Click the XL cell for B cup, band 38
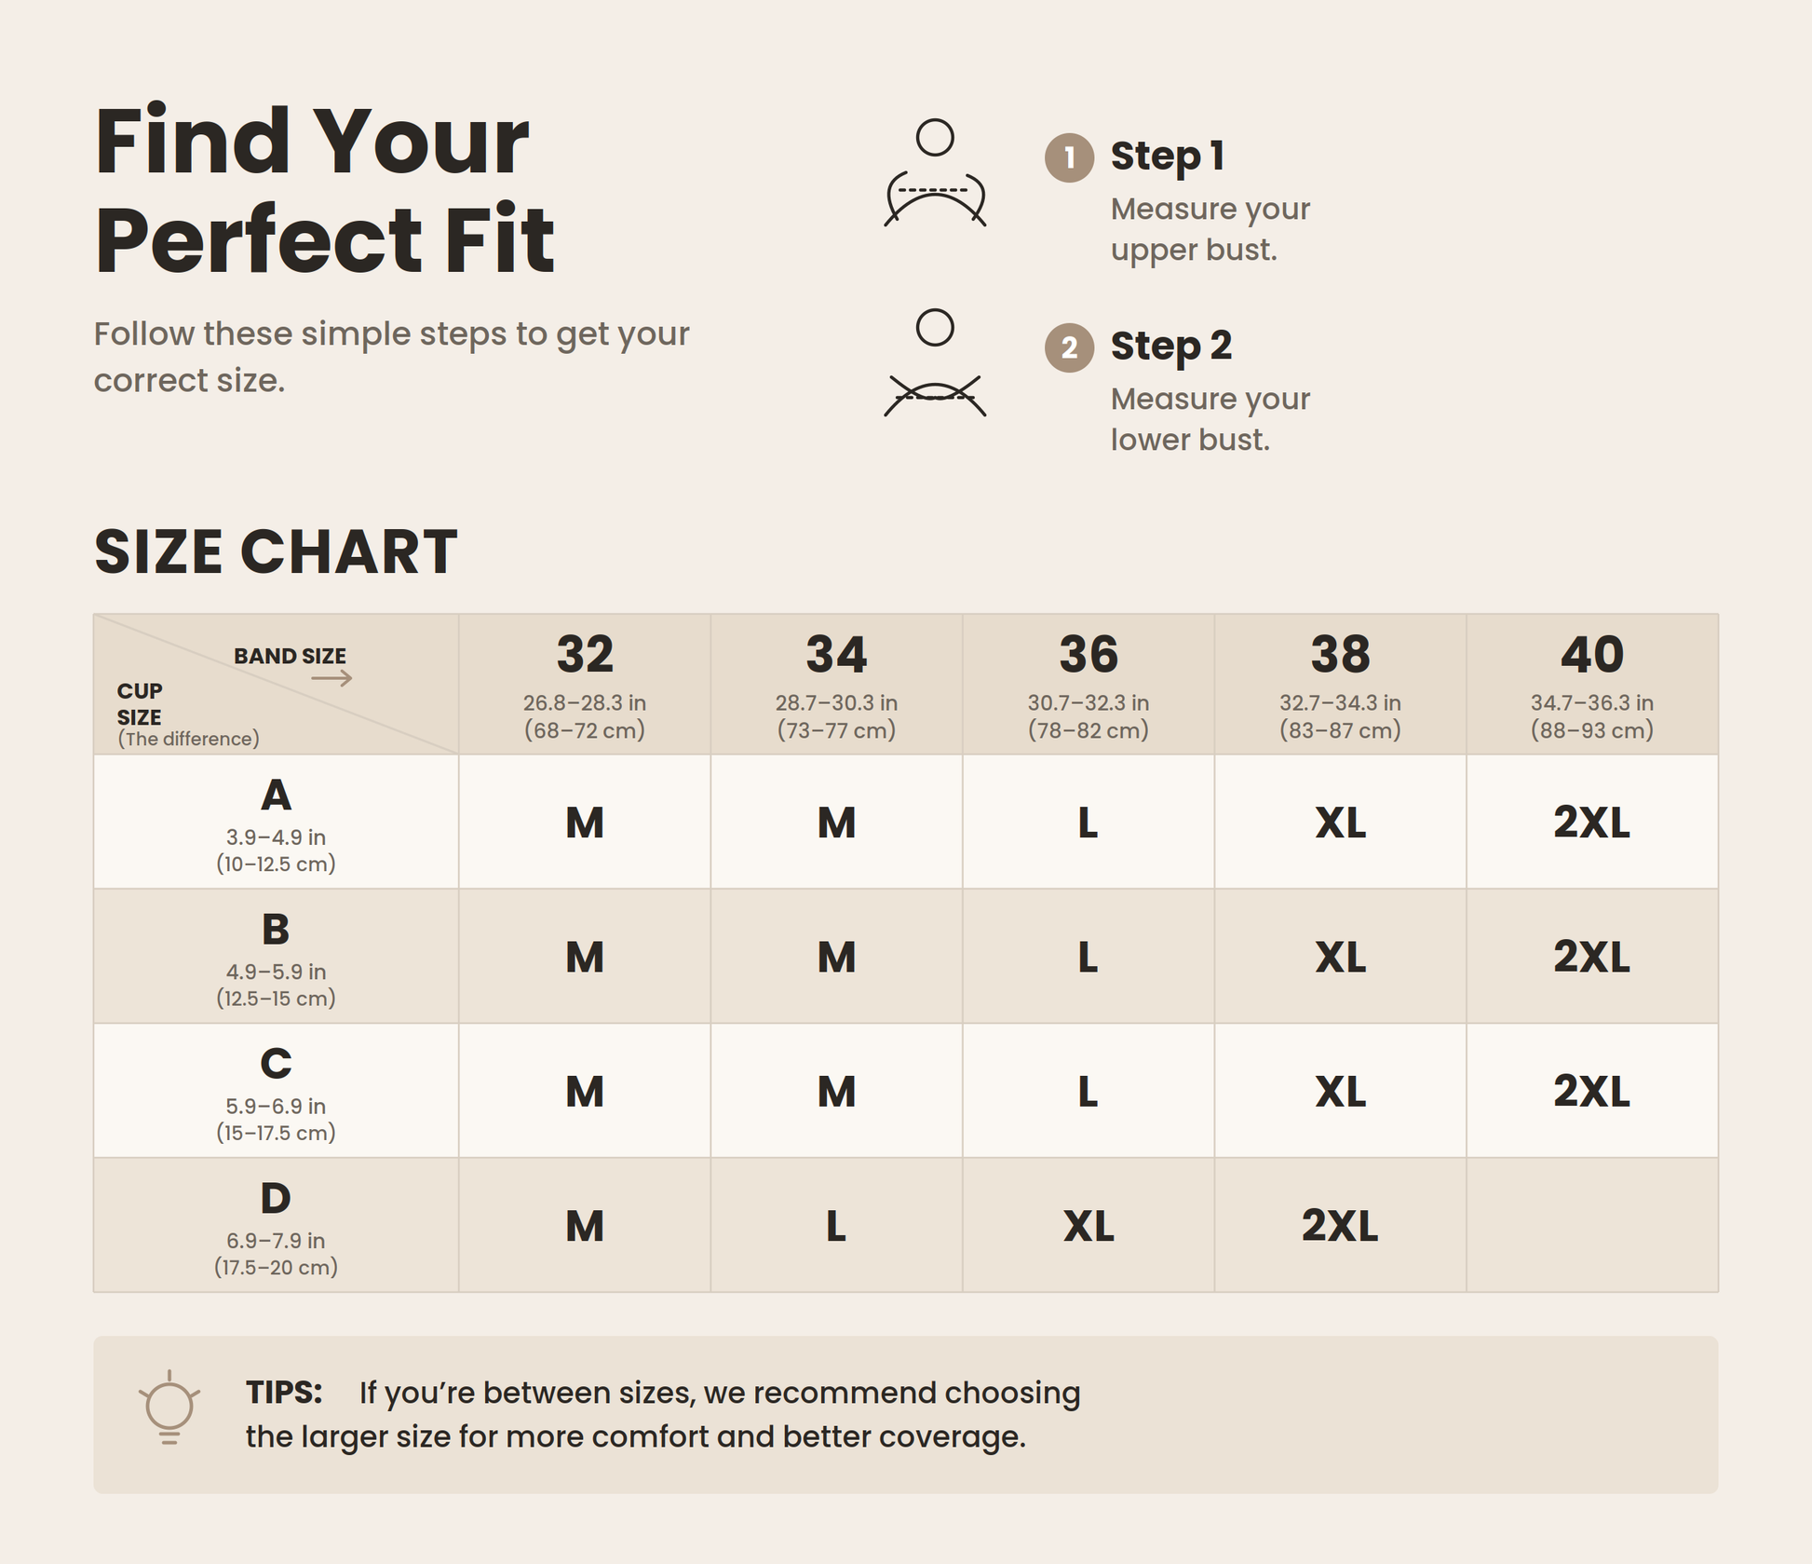This screenshot has height=1564, width=1812. [x=1340, y=957]
